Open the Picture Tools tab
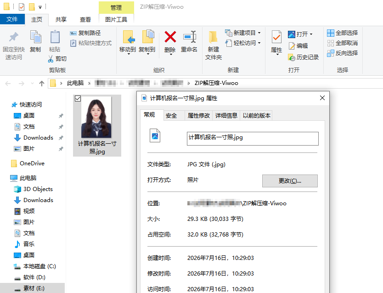Image resolution: width=383 pixels, height=293 pixels. (116, 20)
